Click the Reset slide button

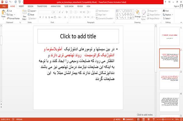pyautogui.click(x=31, y=15)
